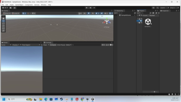
Task: Select the Move tool
Action: (x=3, y=21)
